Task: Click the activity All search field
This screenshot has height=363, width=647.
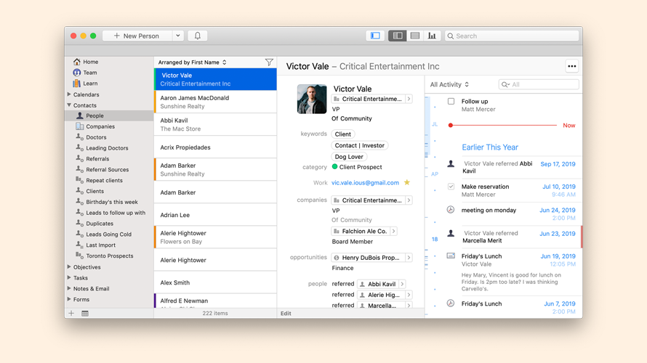Action: click(539, 84)
